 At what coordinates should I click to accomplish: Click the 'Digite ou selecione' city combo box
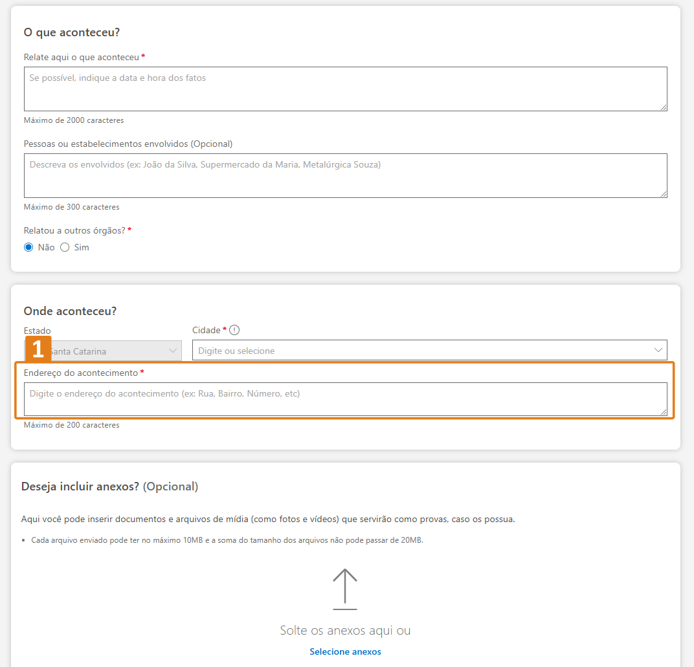[x=421, y=351]
